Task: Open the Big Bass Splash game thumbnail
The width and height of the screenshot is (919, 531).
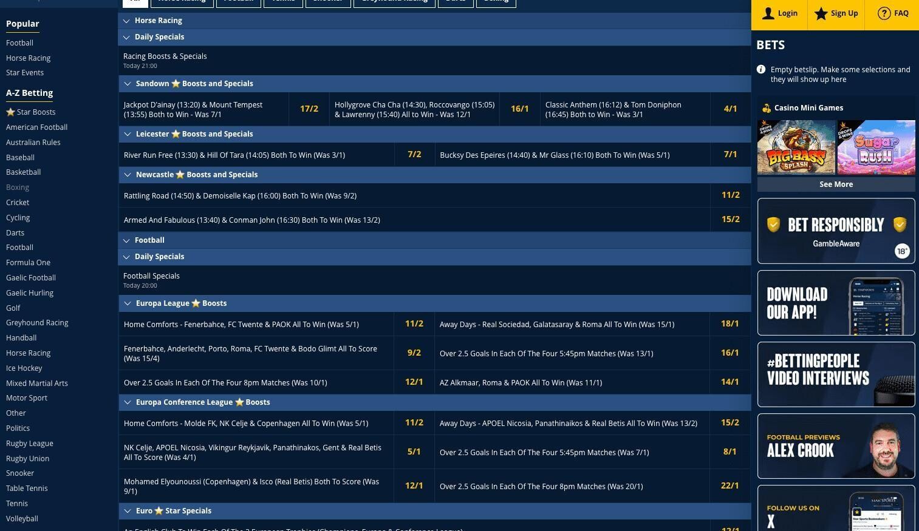Action: tap(796, 147)
